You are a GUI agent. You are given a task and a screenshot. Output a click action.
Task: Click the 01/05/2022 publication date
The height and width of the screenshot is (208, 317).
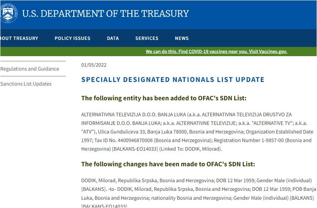94,65
